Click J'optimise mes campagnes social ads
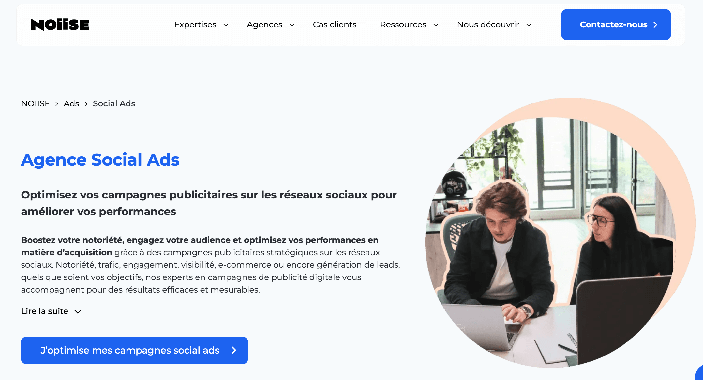Screen dimensions: 703x380 tap(134, 350)
